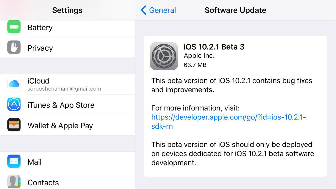Open iCloud account settings
The height and width of the screenshot is (189, 336).
coord(67,84)
